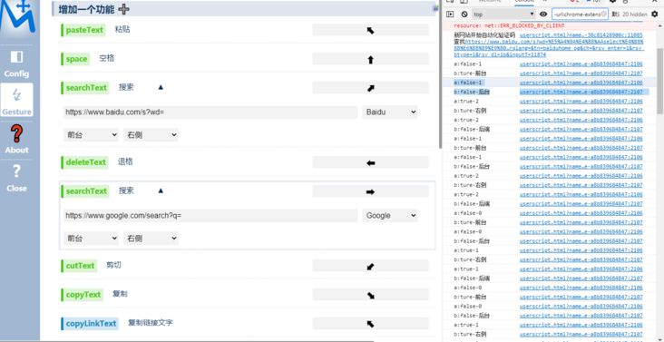Screen dimensions: 664x342
Task: Click the copyLinkText function label
Action: point(91,323)
